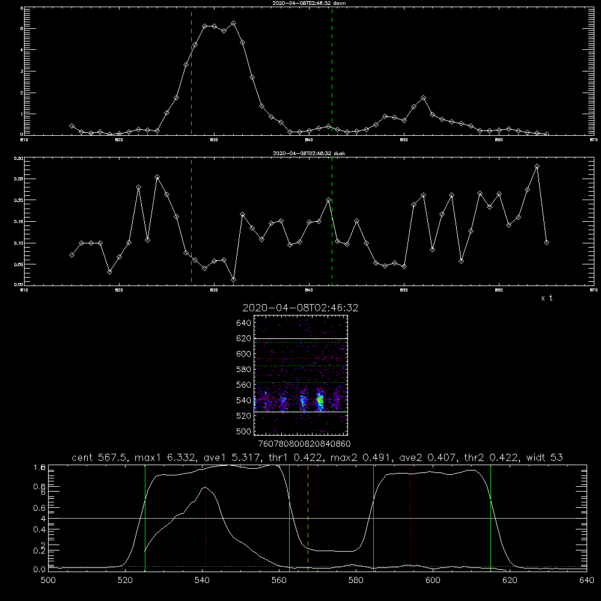
Task: Click the highest diamond data point in dusk plot
Action: [537, 166]
